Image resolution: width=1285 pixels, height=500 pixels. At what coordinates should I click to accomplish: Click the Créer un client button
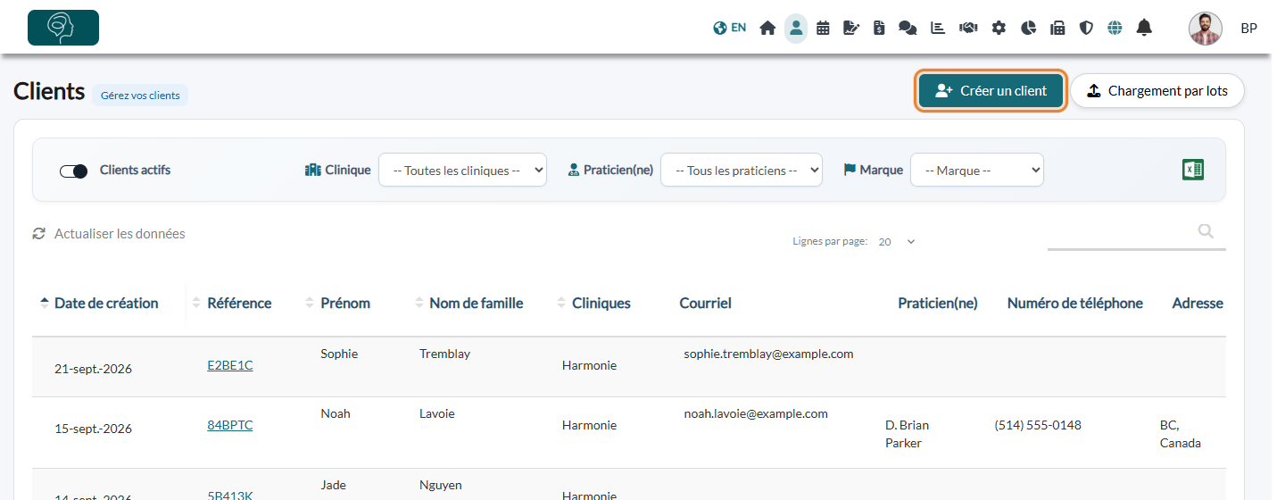991,90
